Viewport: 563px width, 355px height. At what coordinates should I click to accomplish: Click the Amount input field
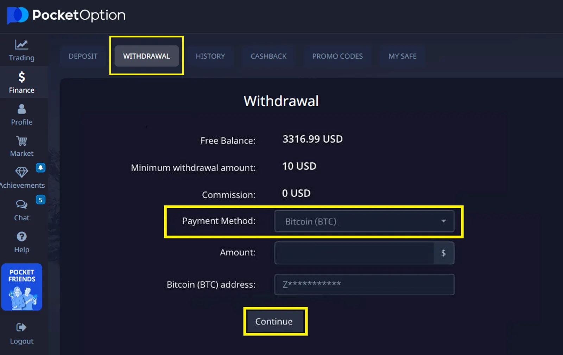[354, 253]
